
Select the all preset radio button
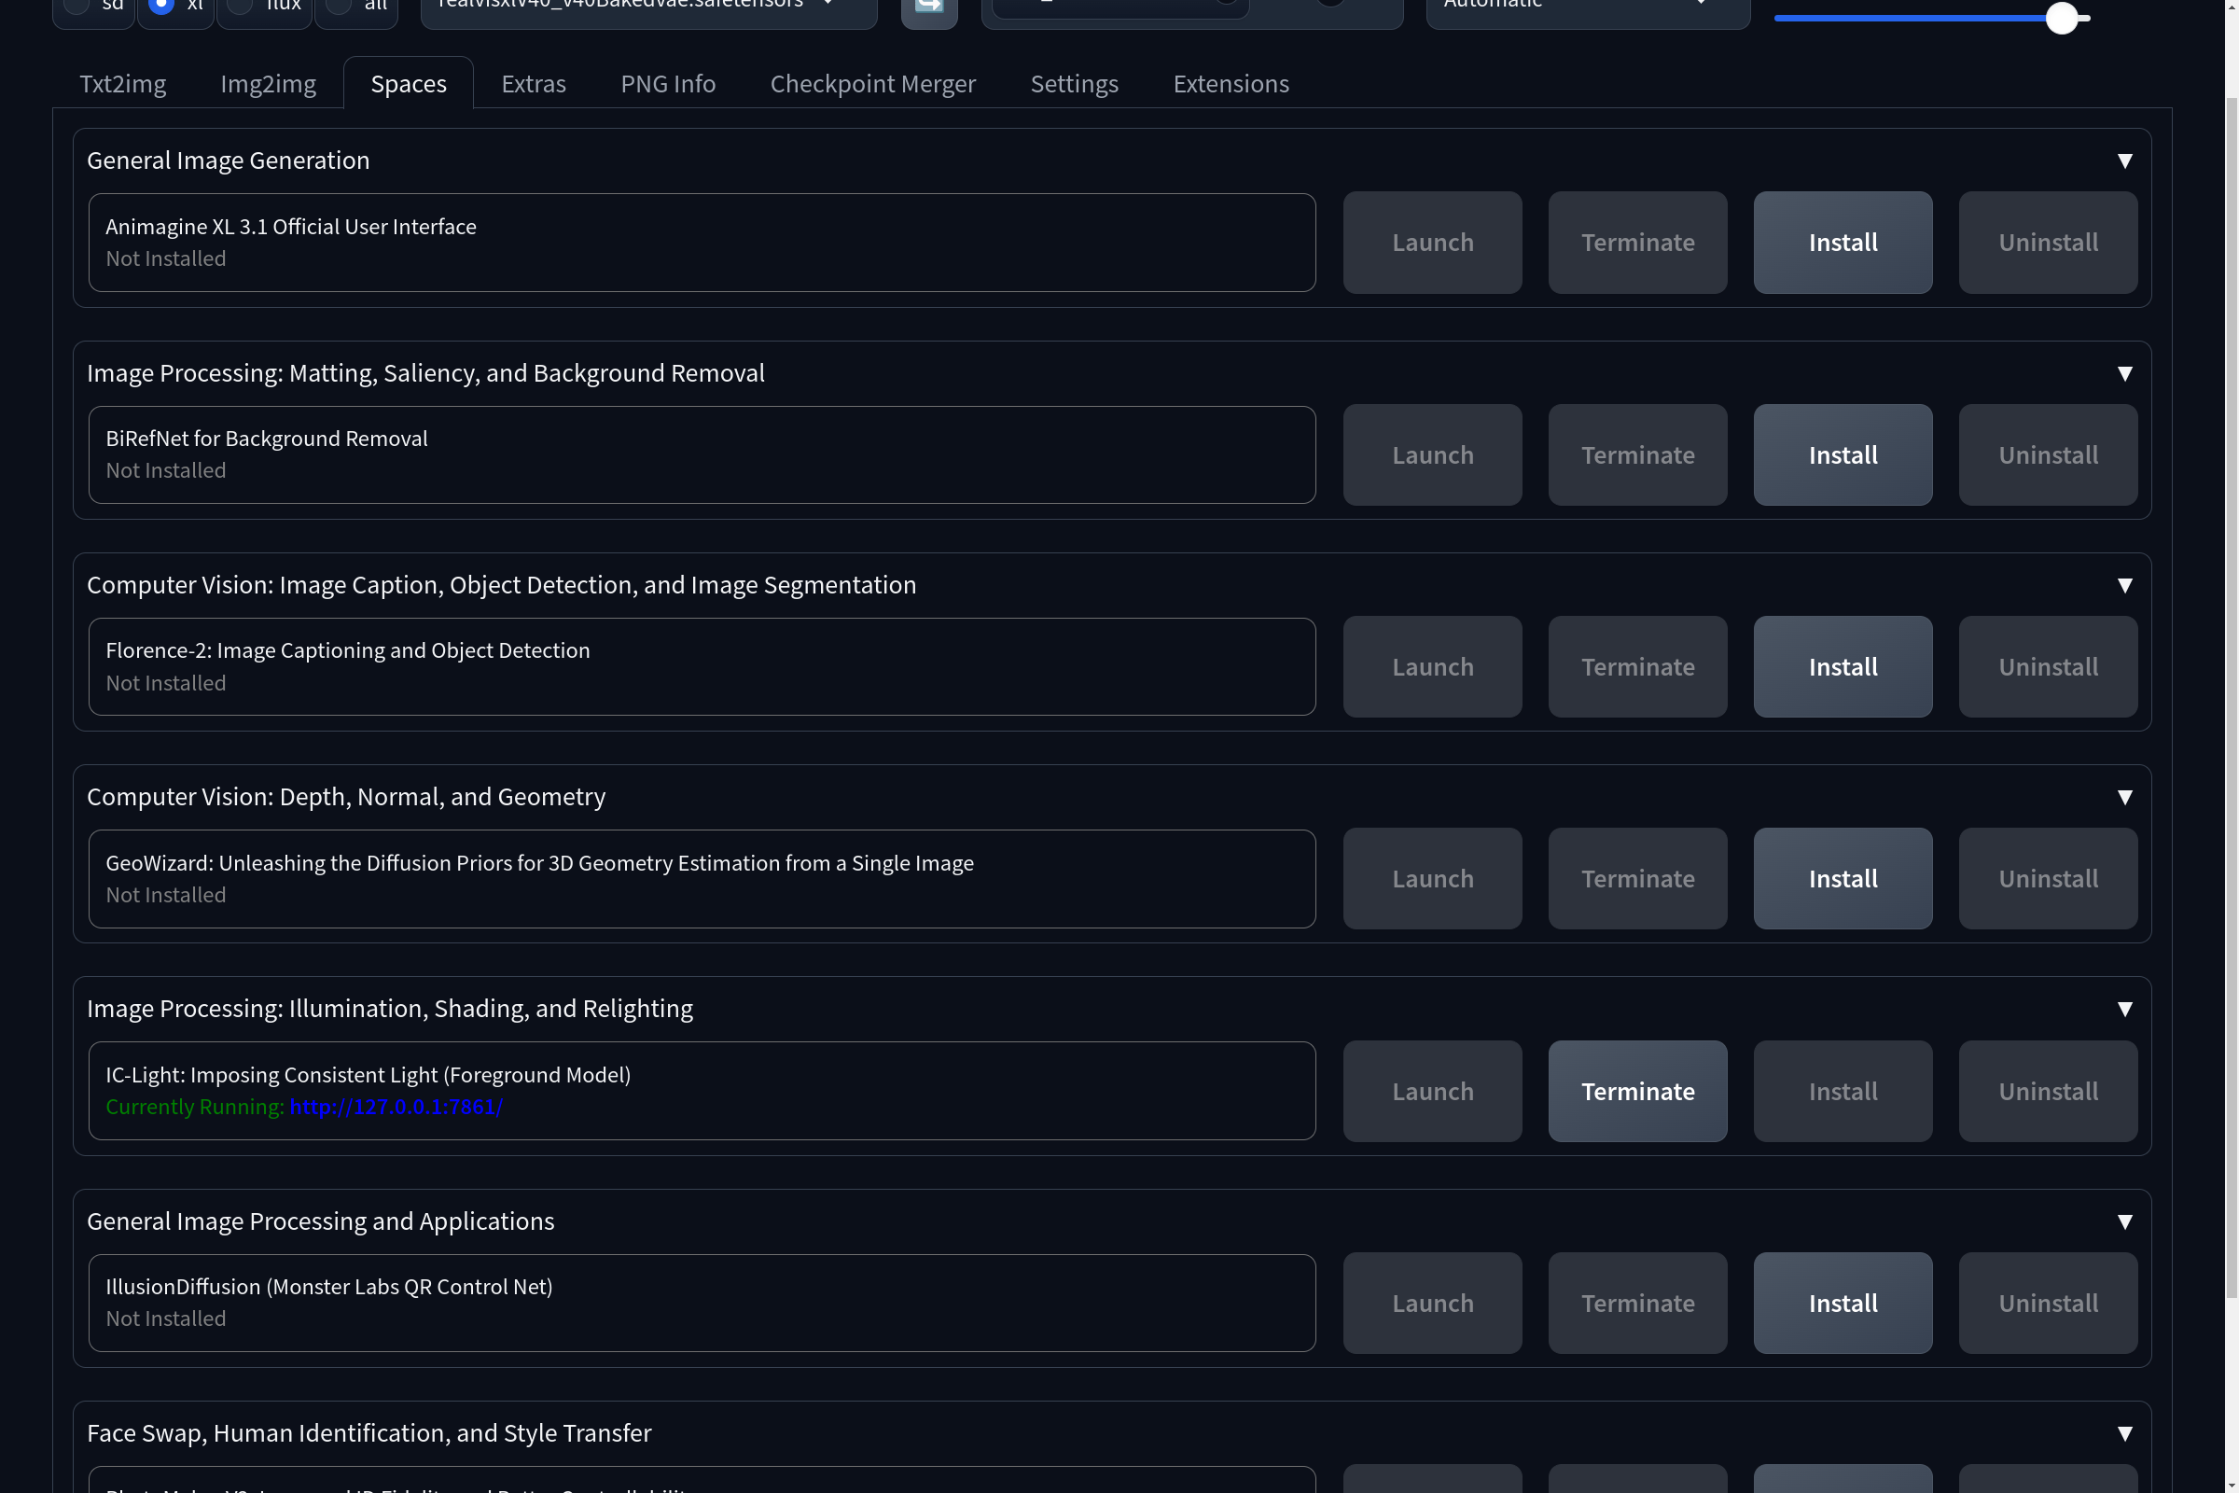340,5
